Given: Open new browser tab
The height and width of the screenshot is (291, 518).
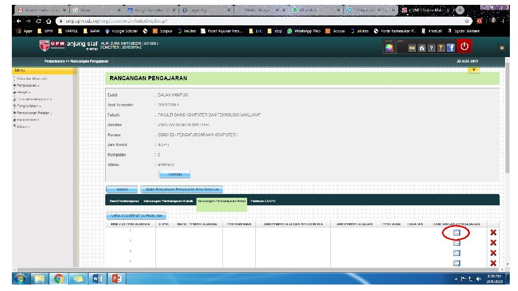Looking at the screenshot, I should click(460, 10).
